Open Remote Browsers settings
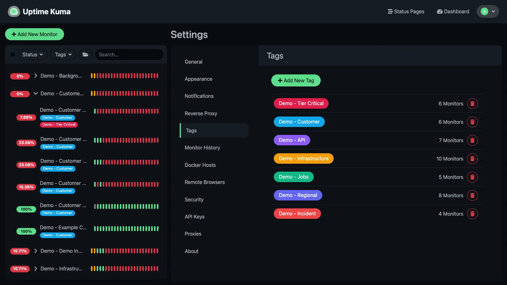Image resolution: width=507 pixels, height=285 pixels. point(214,182)
